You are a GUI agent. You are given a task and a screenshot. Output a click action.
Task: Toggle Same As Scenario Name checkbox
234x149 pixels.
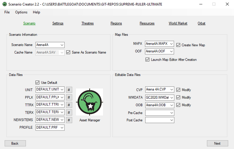[68, 52]
